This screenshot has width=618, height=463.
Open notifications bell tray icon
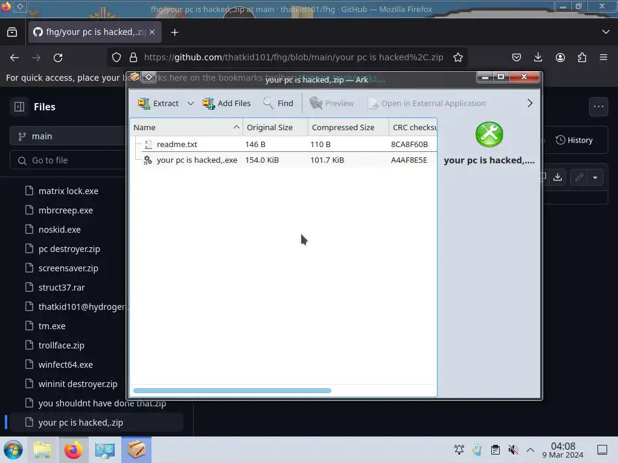459,450
